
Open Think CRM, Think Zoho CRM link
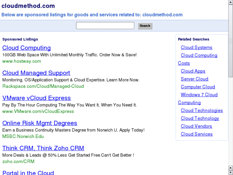pos(43,148)
